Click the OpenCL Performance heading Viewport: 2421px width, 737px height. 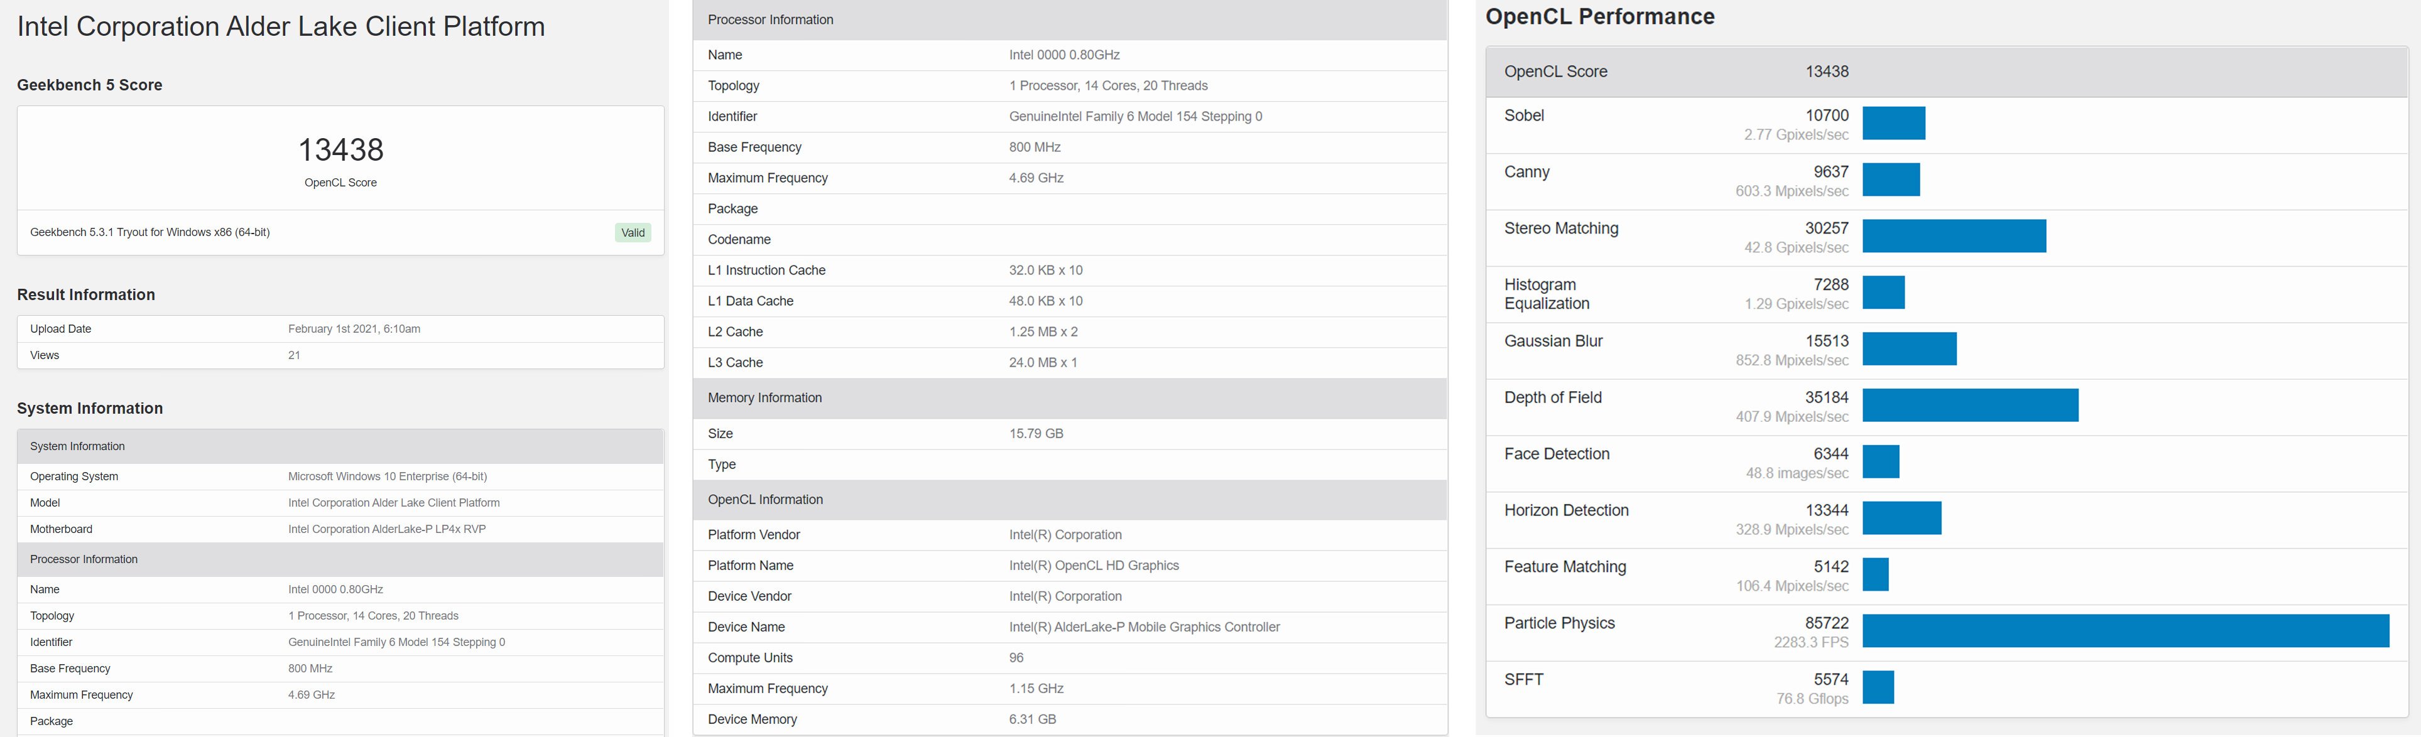pyautogui.click(x=1599, y=17)
